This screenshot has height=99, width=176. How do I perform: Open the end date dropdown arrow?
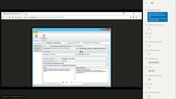coord(108,54)
